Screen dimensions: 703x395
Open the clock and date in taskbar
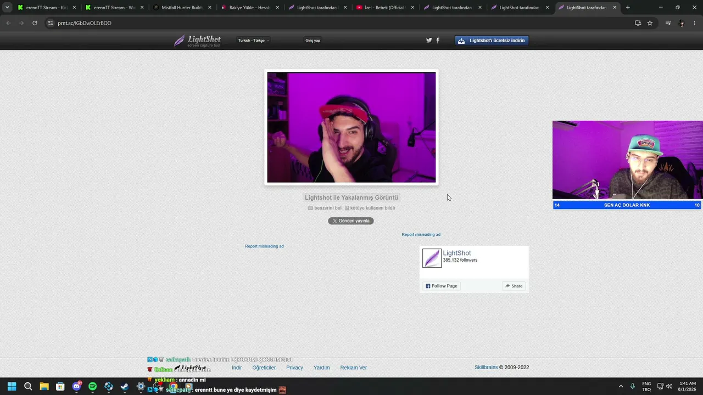pyautogui.click(x=688, y=386)
